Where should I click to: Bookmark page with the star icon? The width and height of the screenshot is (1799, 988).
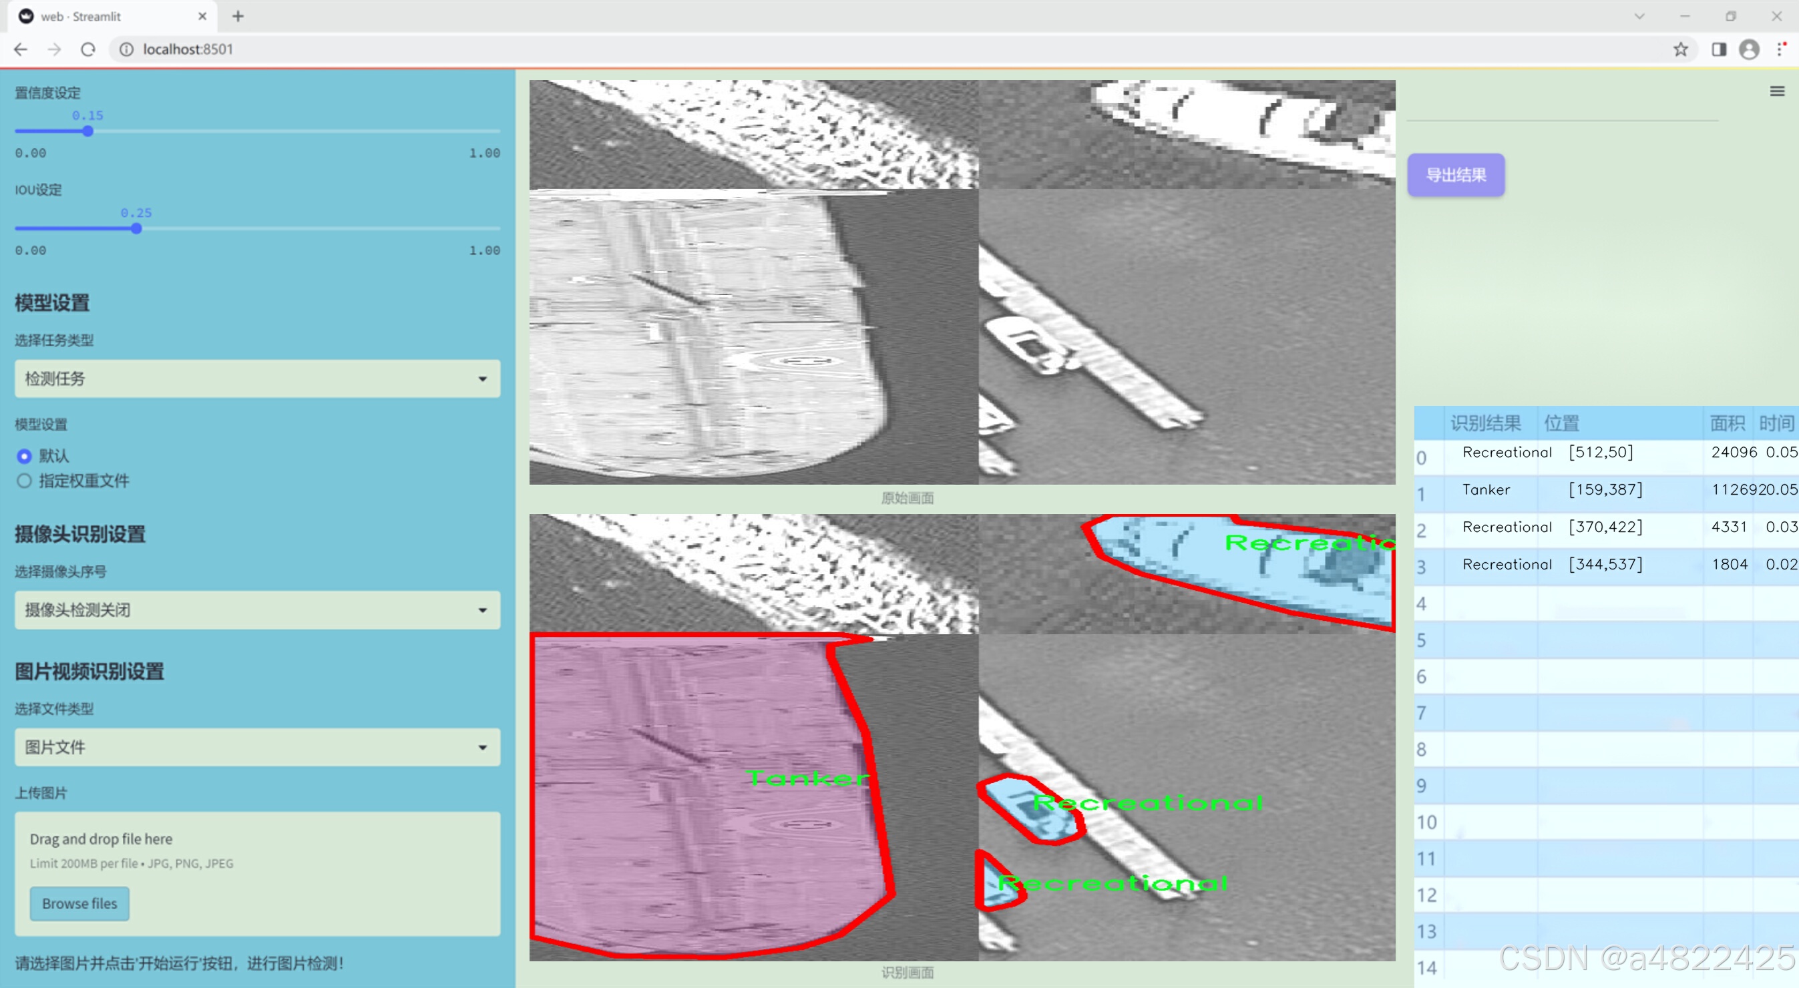pyautogui.click(x=1680, y=49)
